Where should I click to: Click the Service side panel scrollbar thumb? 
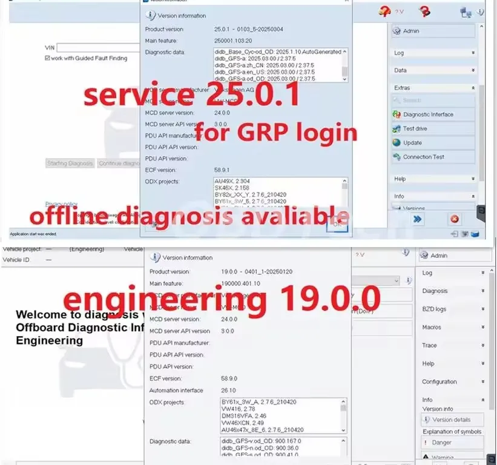coord(482,133)
